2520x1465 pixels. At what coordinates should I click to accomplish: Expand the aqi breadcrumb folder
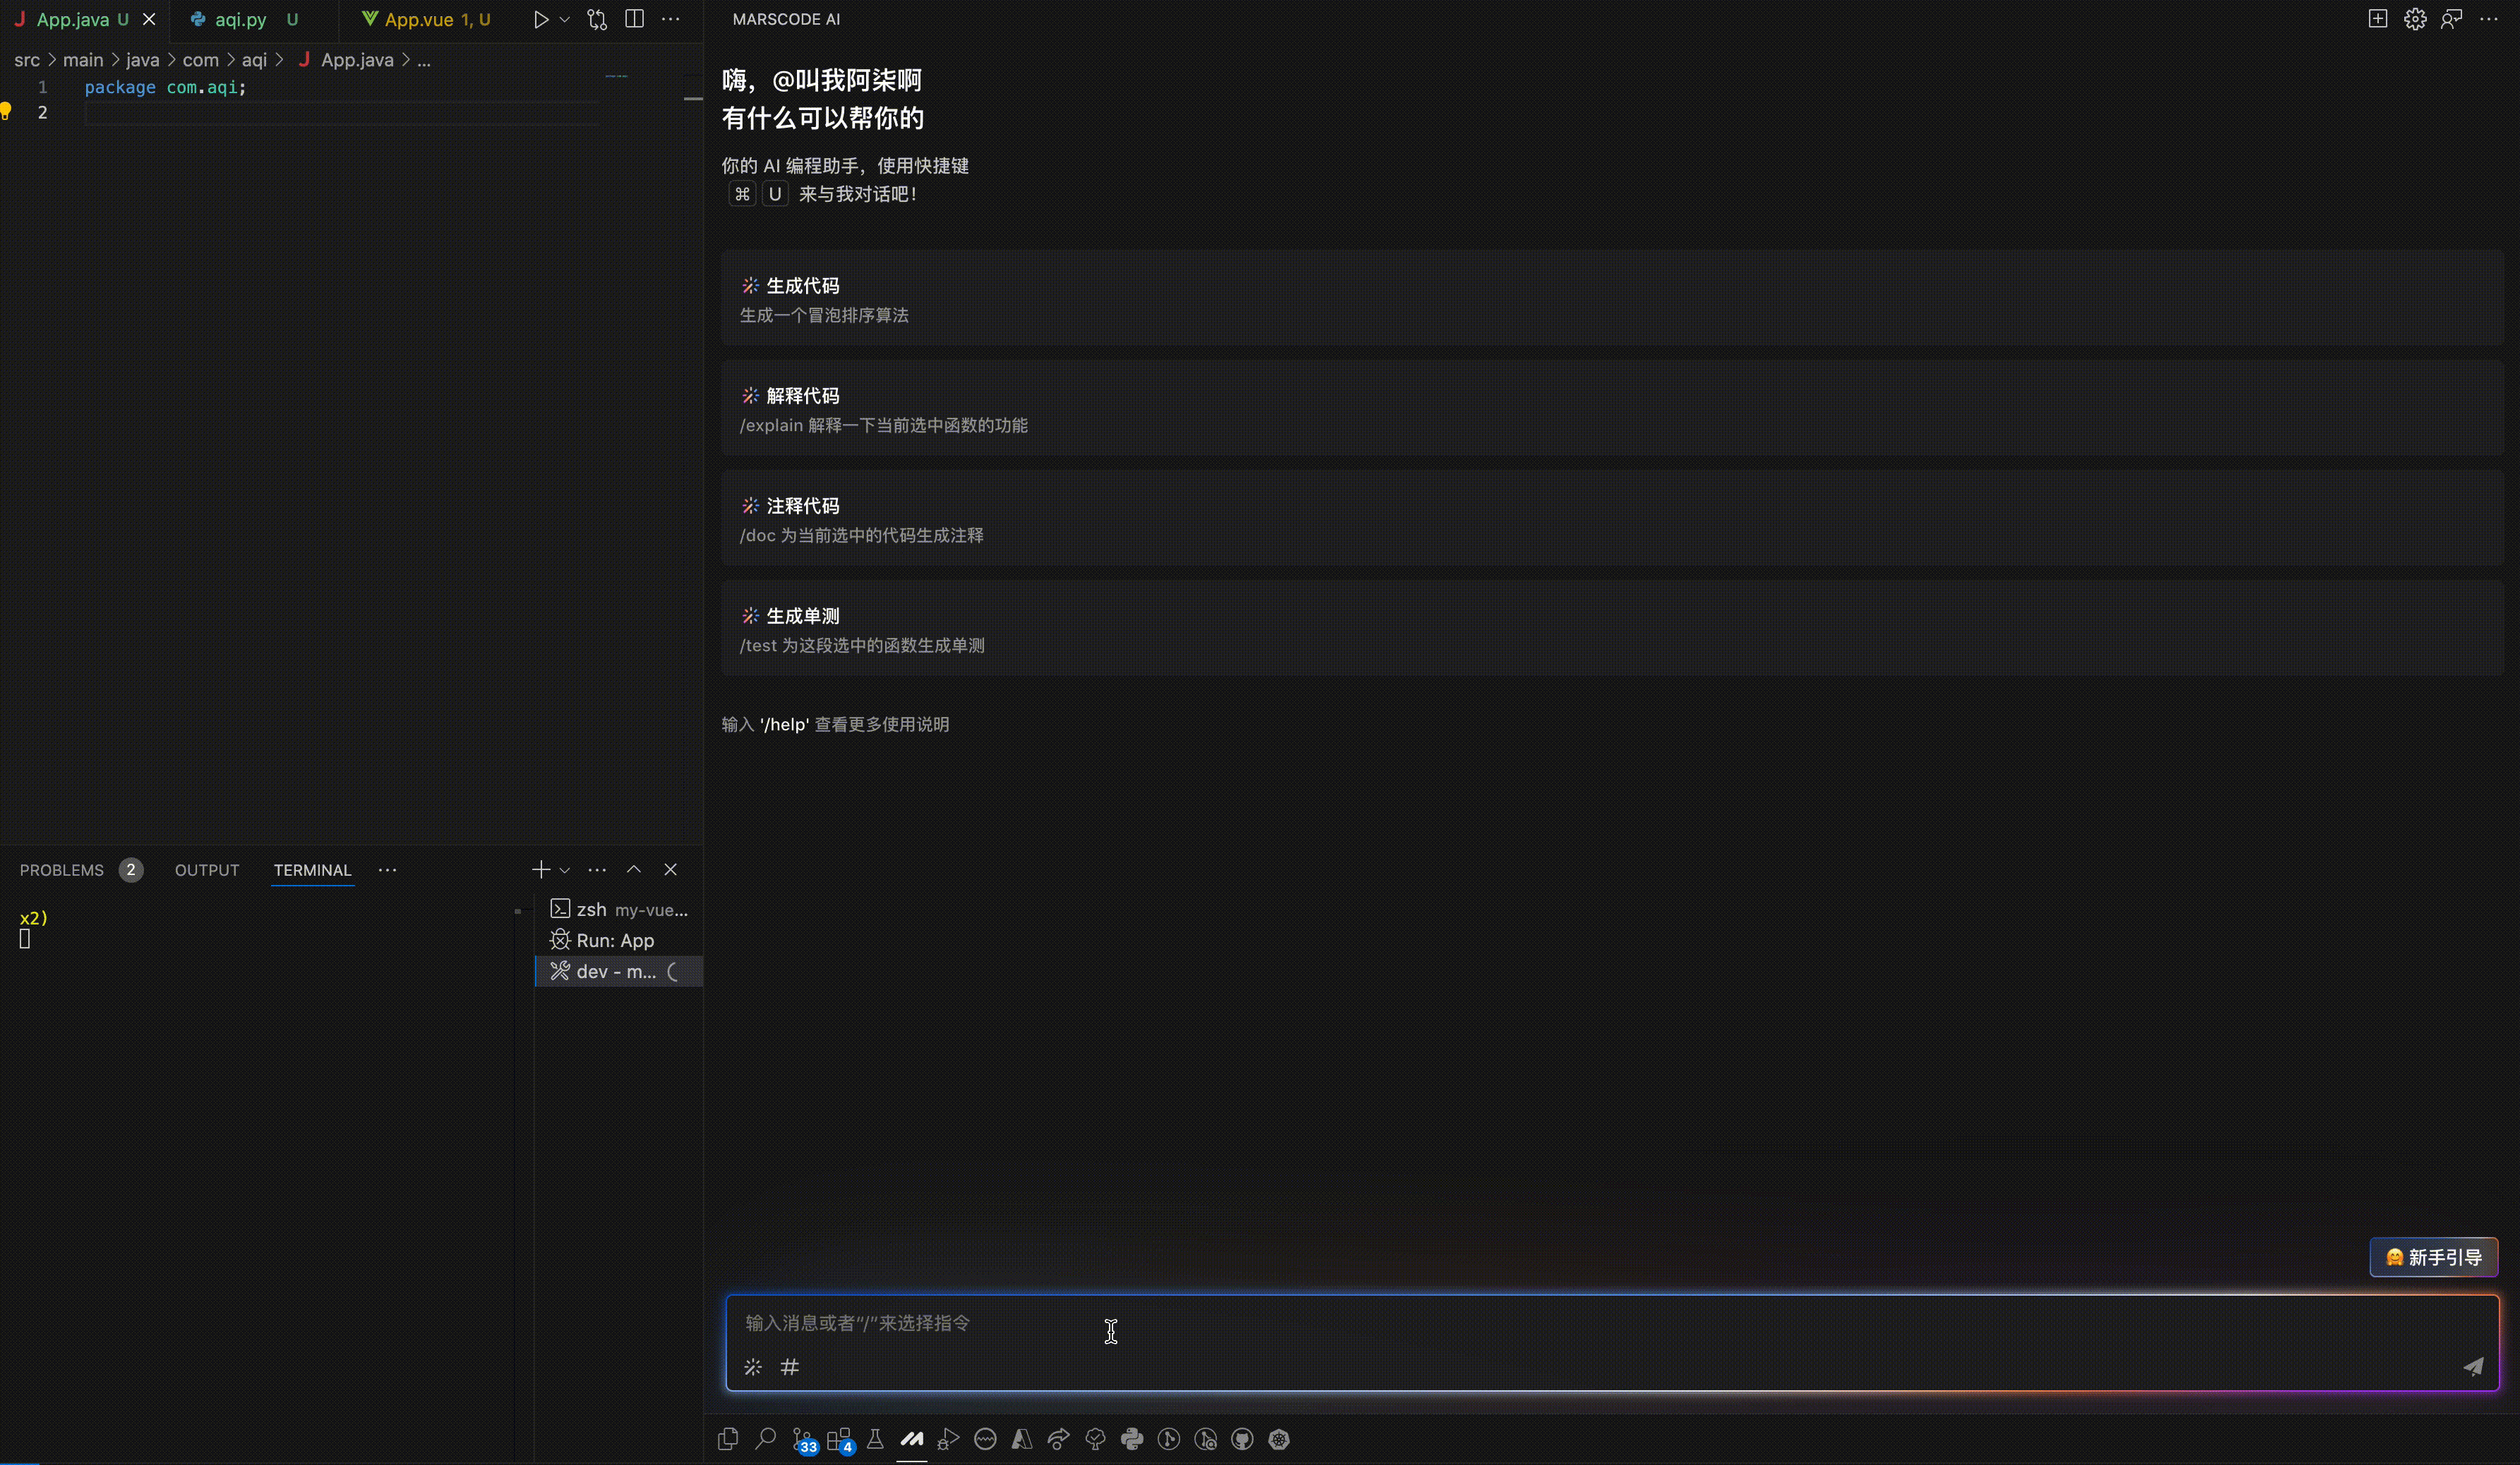254,60
